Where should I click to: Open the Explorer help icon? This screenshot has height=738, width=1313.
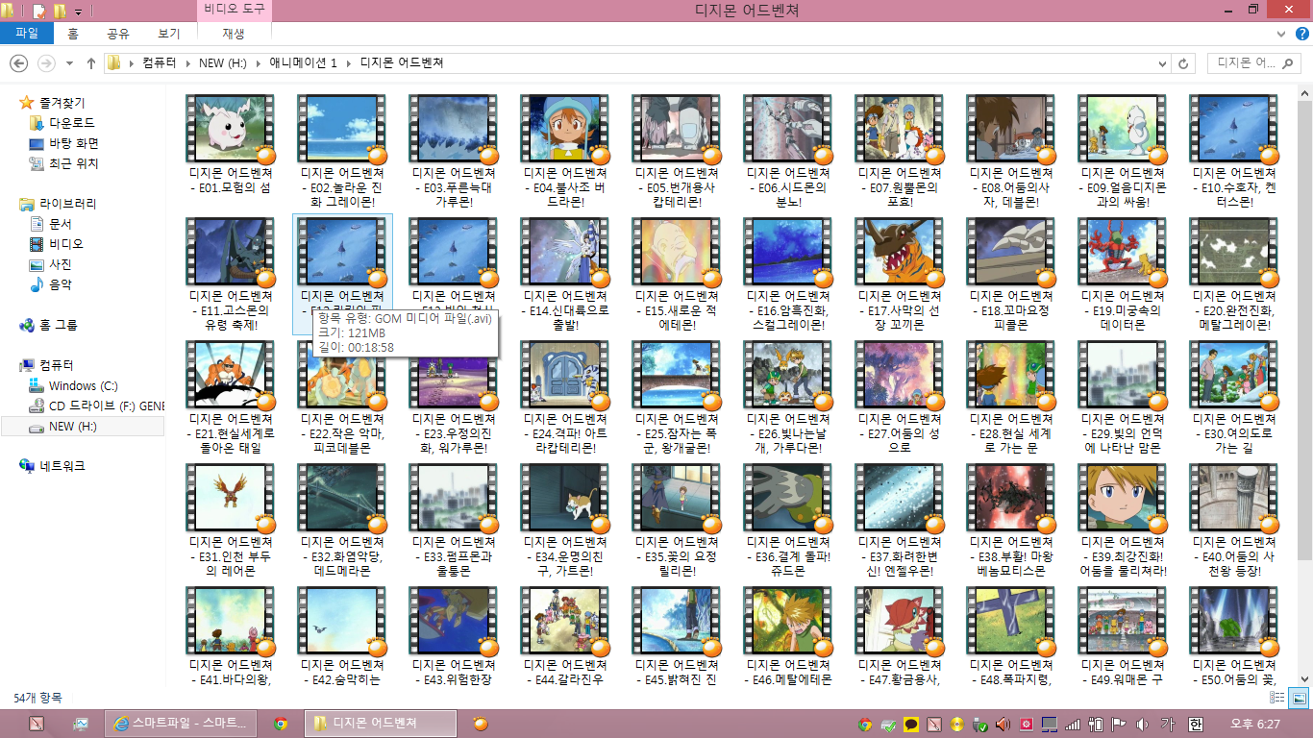tap(1301, 33)
